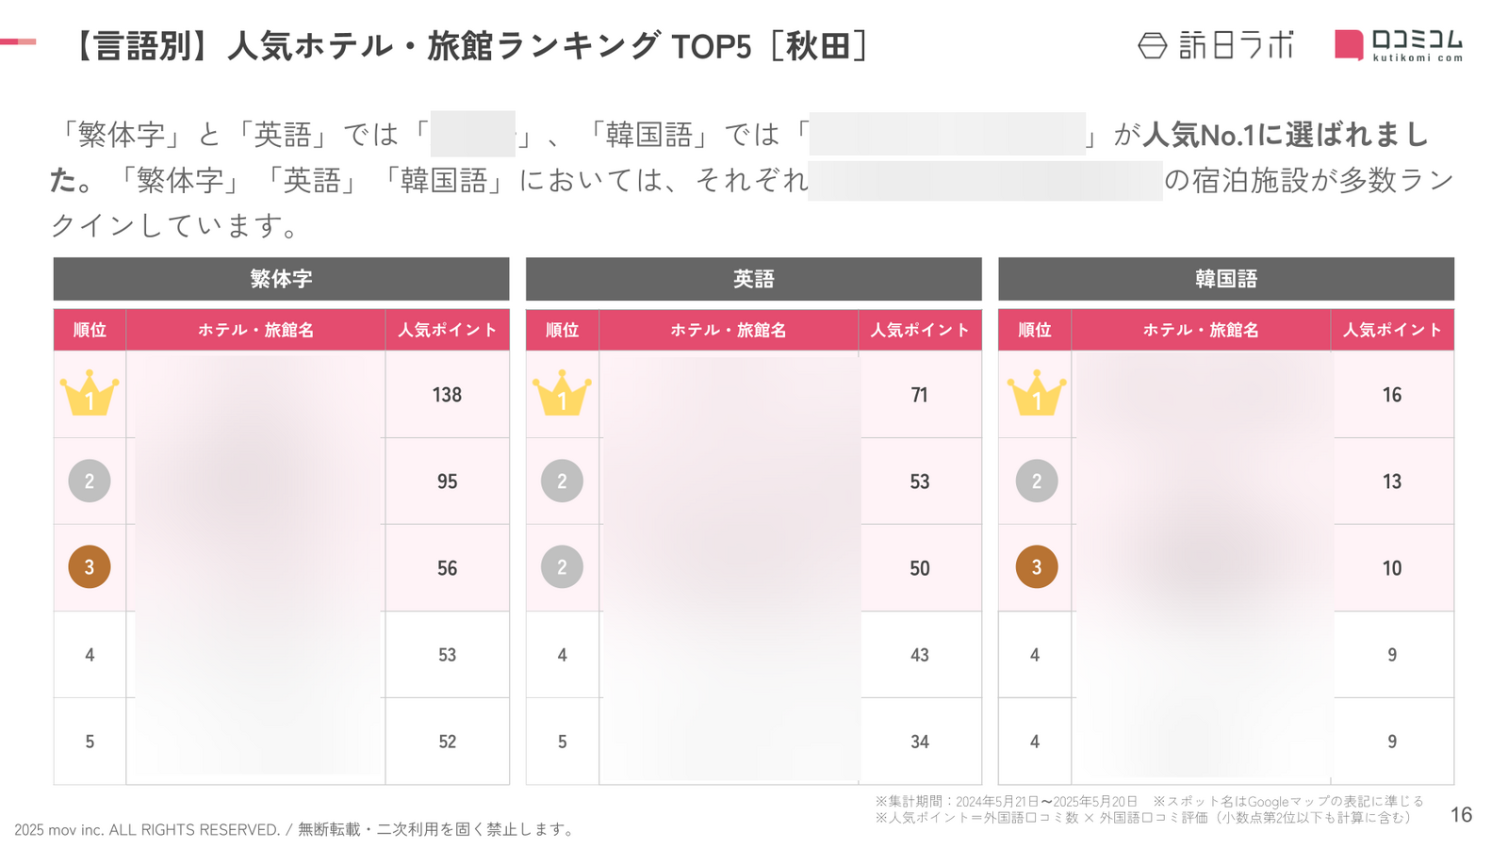
Task: Click the 71 points cell in 英語 table
Action: tap(920, 395)
